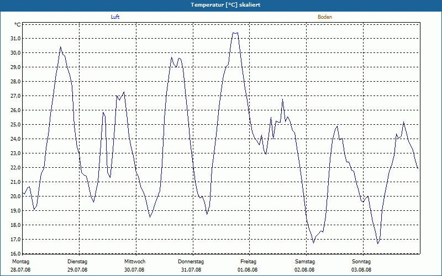Click the 29,0 y-axis value
This screenshot has height=276, width=442.
(15, 67)
